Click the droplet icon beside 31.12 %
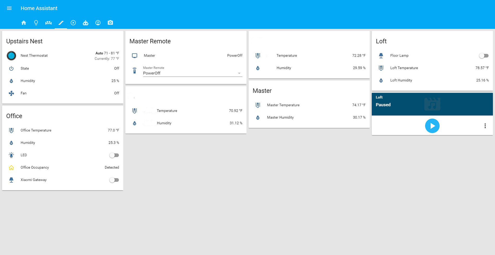Viewport: 495px width, 255px height. pos(134,123)
